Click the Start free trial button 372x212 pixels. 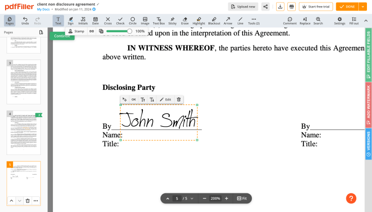point(316,7)
